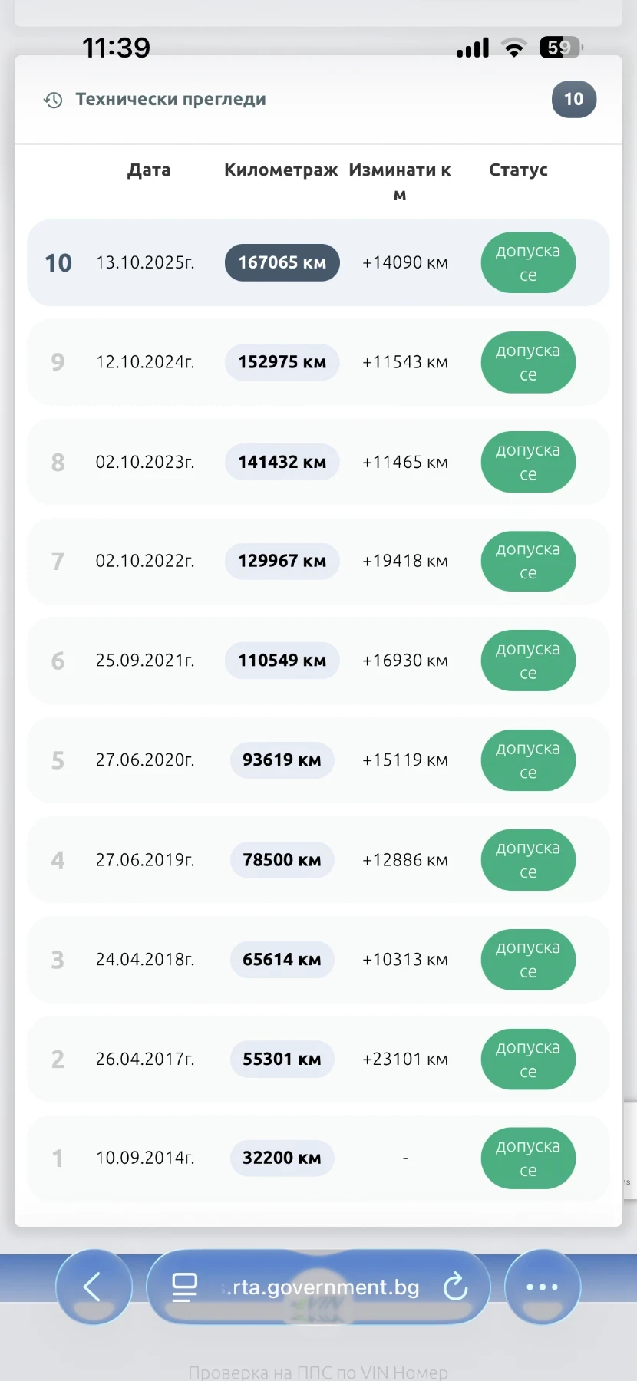The height and width of the screenshot is (1381, 637).
Task: Click the history clock icon beside Технически прегледи
Action: click(53, 100)
